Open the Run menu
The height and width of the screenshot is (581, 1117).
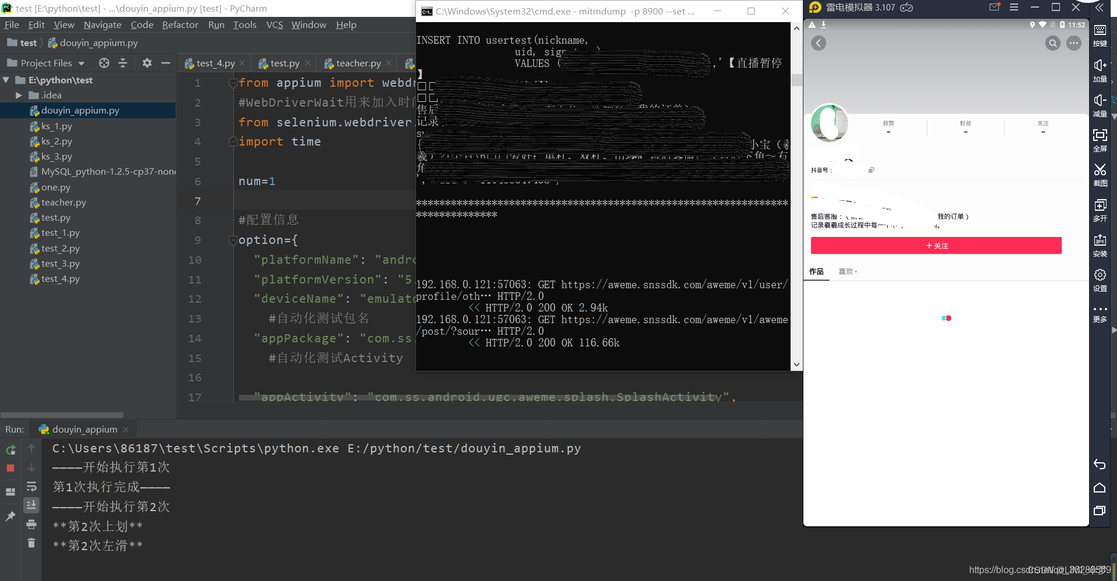216,24
